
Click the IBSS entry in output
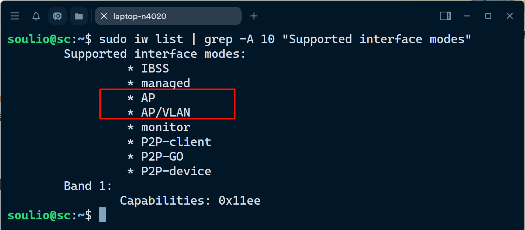pyautogui.click(x=155, y=69)
